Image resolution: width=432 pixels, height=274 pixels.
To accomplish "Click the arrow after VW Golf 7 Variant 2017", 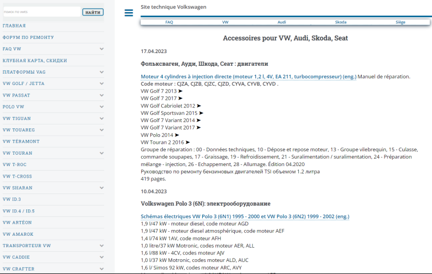I will tap(199, 127).
